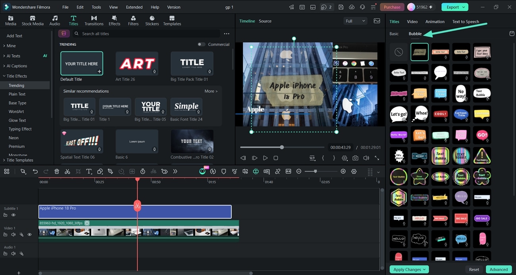Show more timeline tools with double chevron
The image size is (516, 275).
[175, 172]
